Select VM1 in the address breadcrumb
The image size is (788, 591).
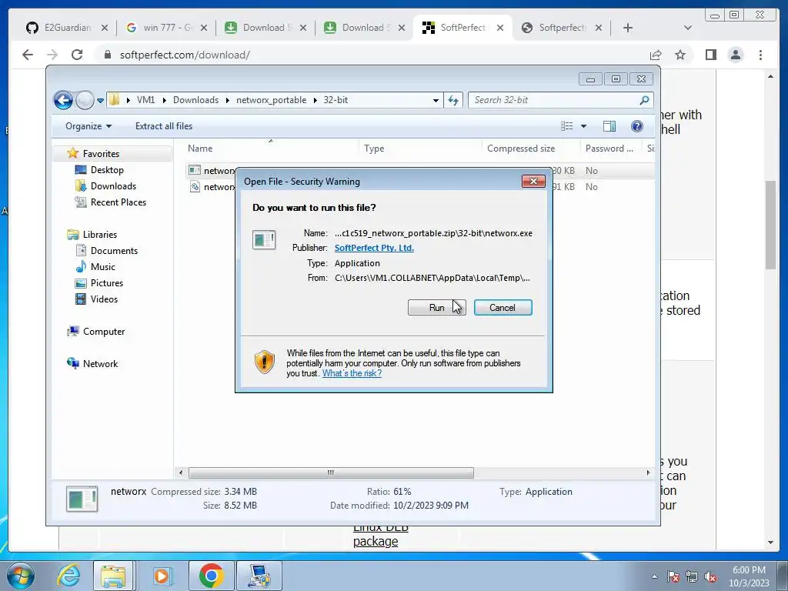coord(145,100)
